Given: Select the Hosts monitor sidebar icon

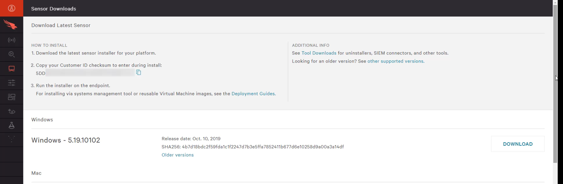Looking at the screenshot, I should coord(12,69).
